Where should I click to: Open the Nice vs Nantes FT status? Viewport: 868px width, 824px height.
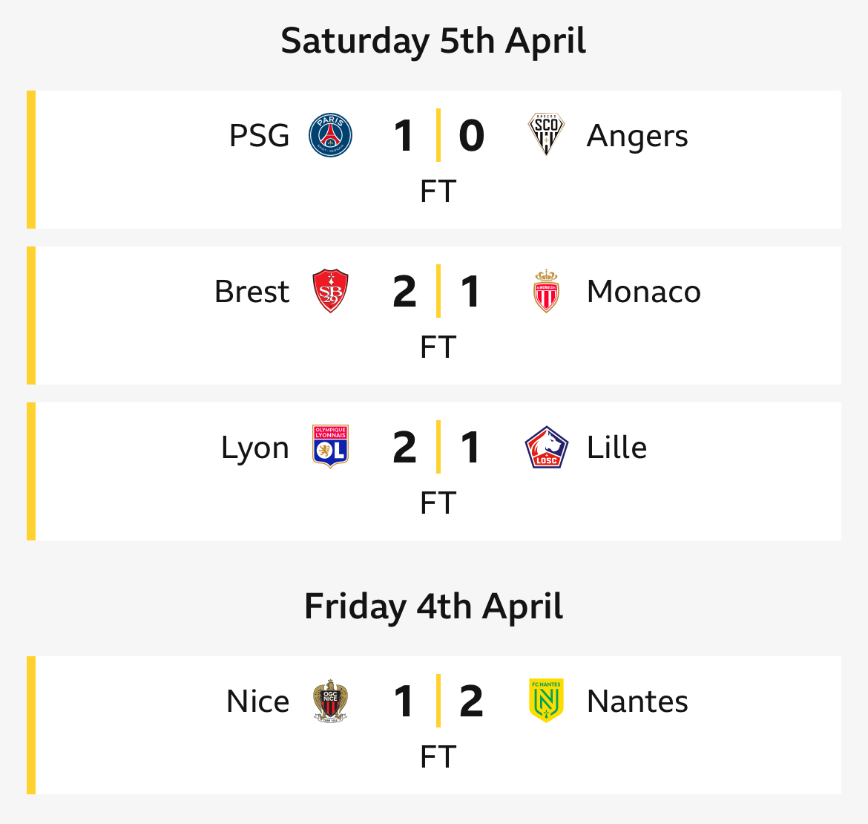point(438,757)
